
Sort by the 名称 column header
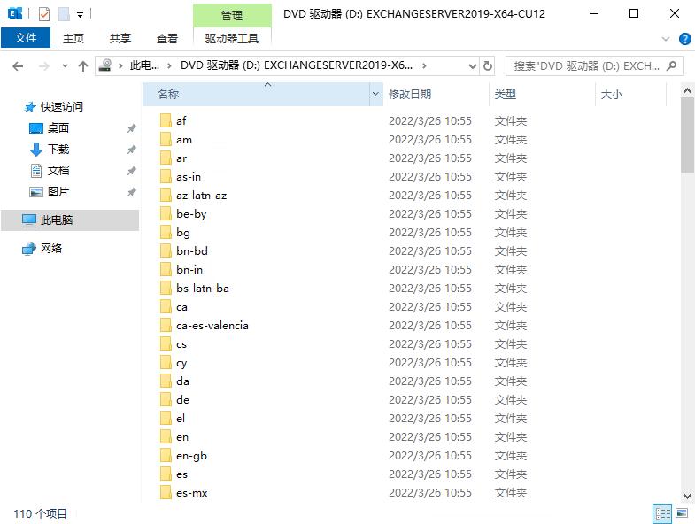tap(256, 94)
